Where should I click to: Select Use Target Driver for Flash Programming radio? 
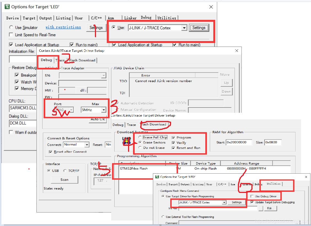pyautogui.click(x=163, y=196)
